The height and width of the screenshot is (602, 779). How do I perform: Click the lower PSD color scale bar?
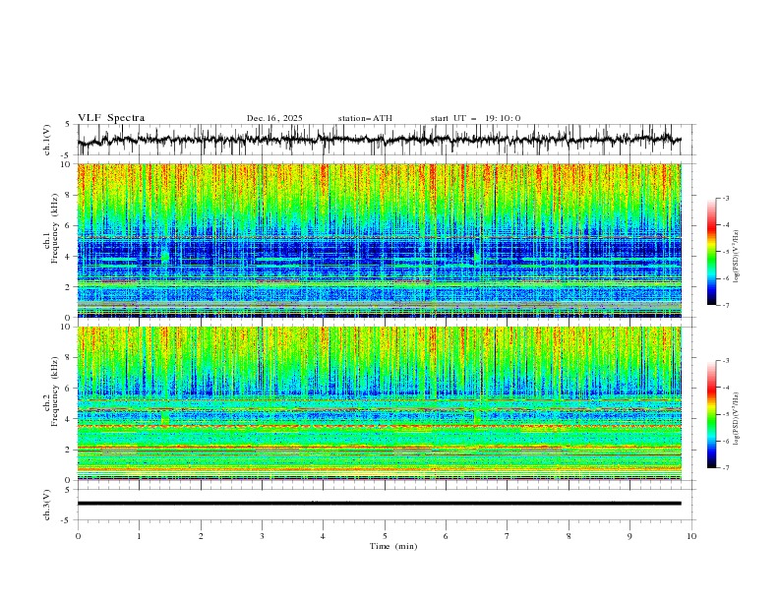coord(711,414)
